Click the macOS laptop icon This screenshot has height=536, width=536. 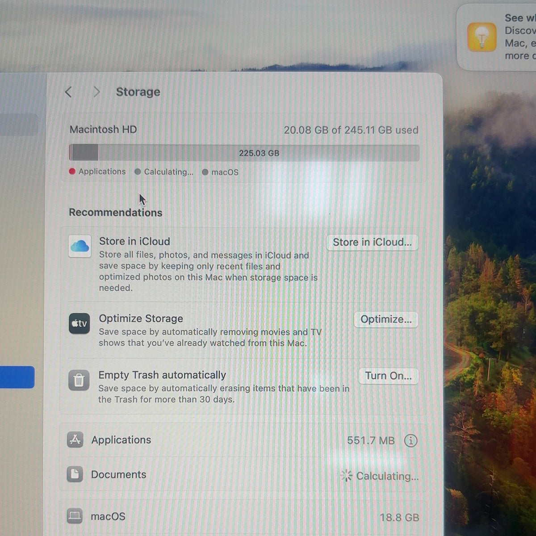click(75, 516)
